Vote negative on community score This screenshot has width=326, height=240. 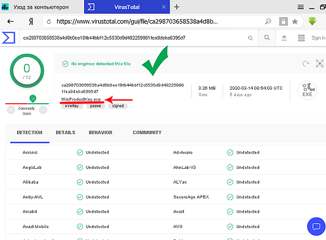coord(11,110)
